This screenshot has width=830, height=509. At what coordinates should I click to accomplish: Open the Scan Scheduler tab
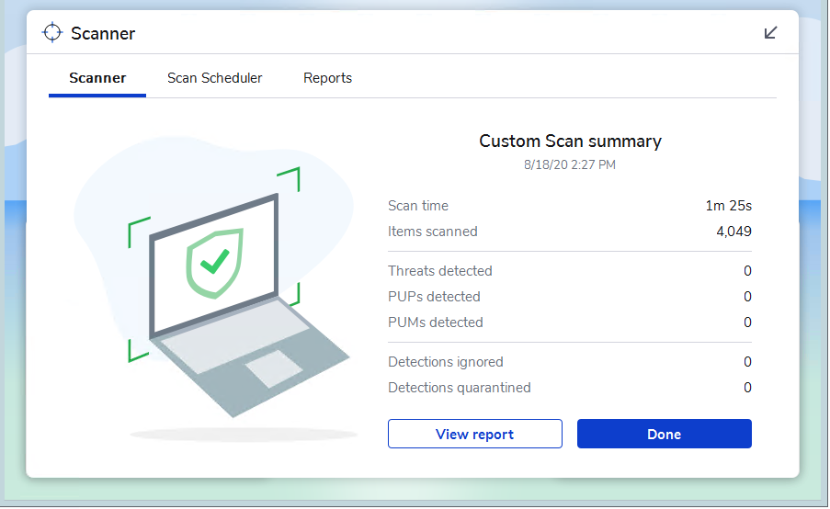[214, 78]
